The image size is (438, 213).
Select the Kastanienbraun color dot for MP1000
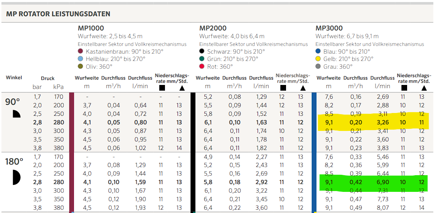click(80, 52)
